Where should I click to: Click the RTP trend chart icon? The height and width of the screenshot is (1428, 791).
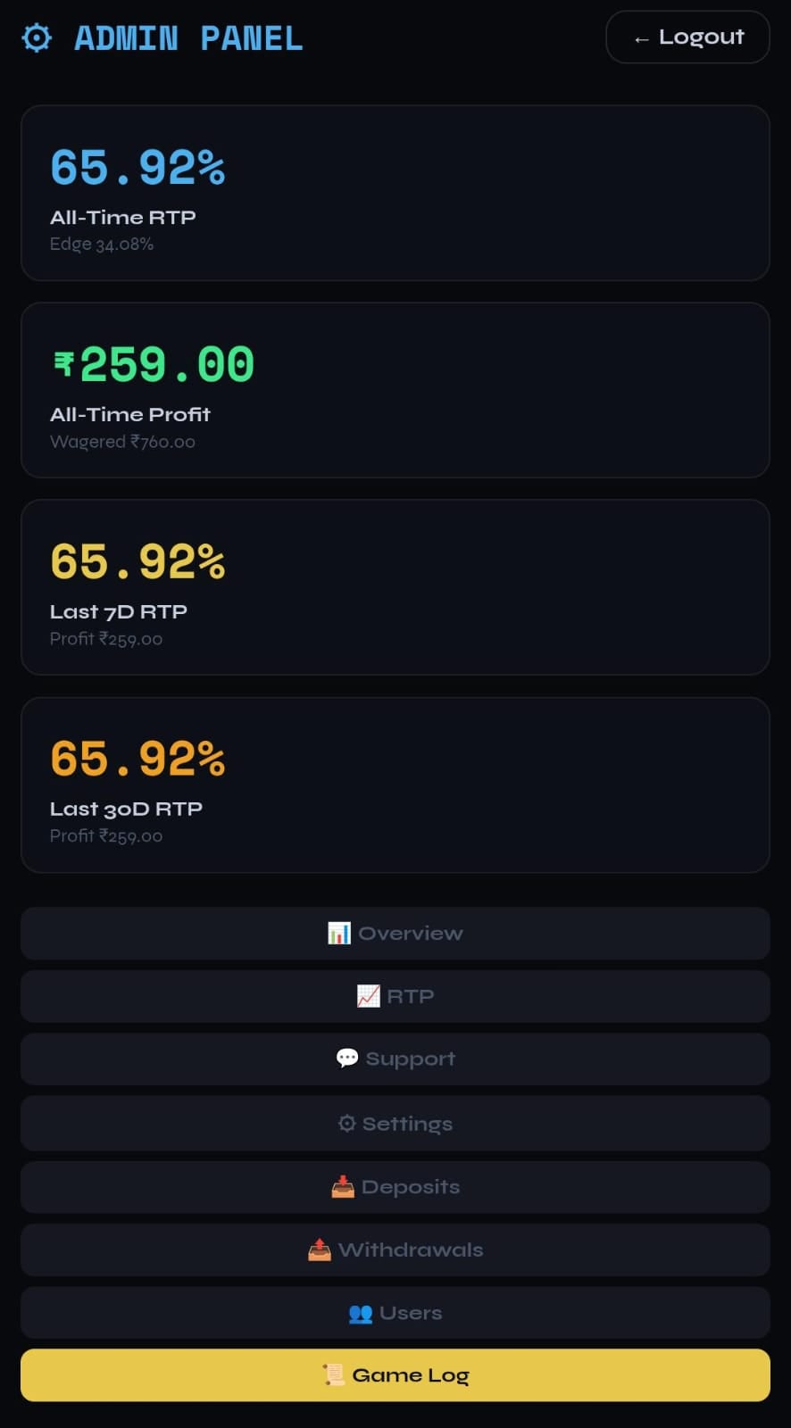(x=368, y=996)
